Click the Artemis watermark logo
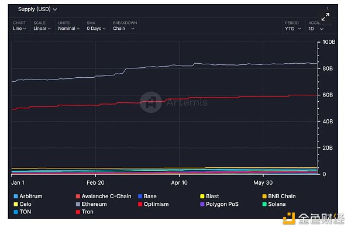This screenshot has height=231, width=351. 151,102
